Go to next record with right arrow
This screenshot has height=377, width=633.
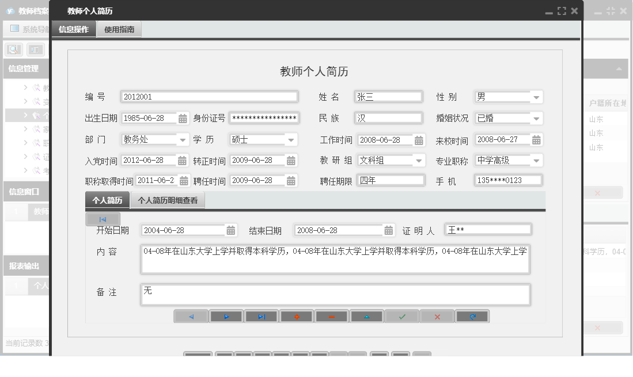(x=226, y=317)
